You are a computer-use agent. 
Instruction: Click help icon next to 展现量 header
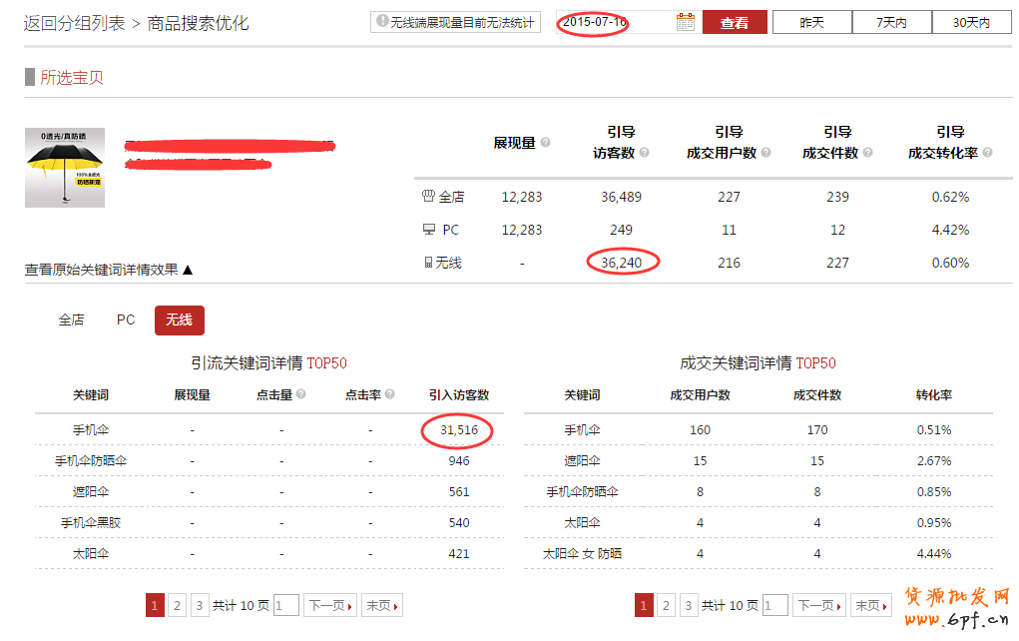click(x=545, y=143)
